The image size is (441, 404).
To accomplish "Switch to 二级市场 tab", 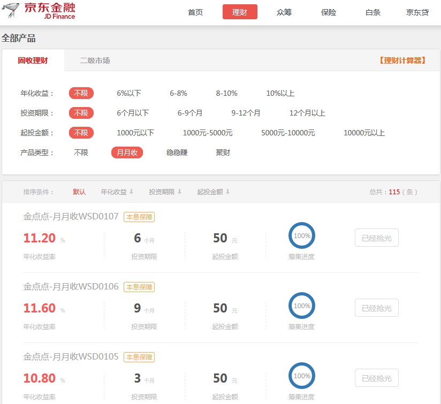I will coord(95,60).
